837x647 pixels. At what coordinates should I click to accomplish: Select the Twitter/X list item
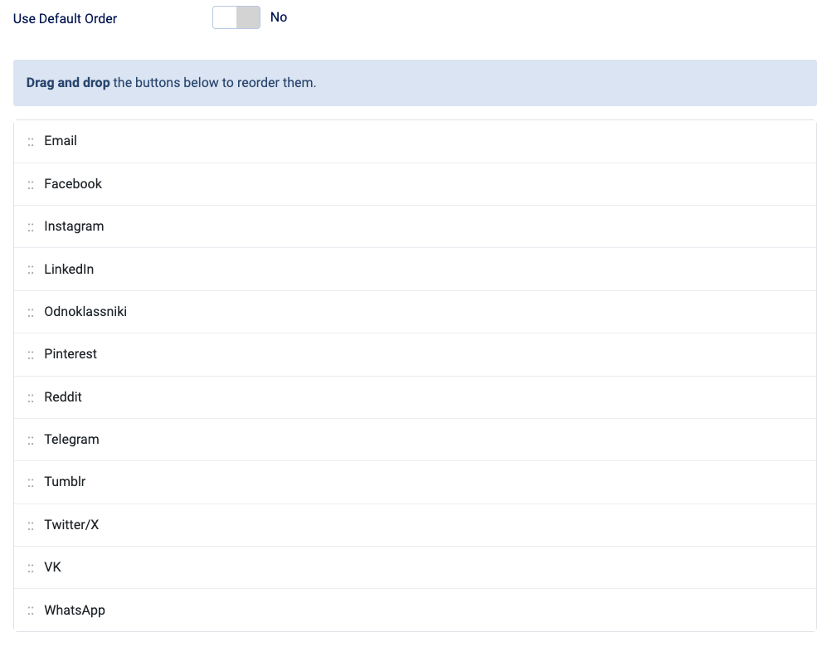pyautogui.click(x=71, y=525)
